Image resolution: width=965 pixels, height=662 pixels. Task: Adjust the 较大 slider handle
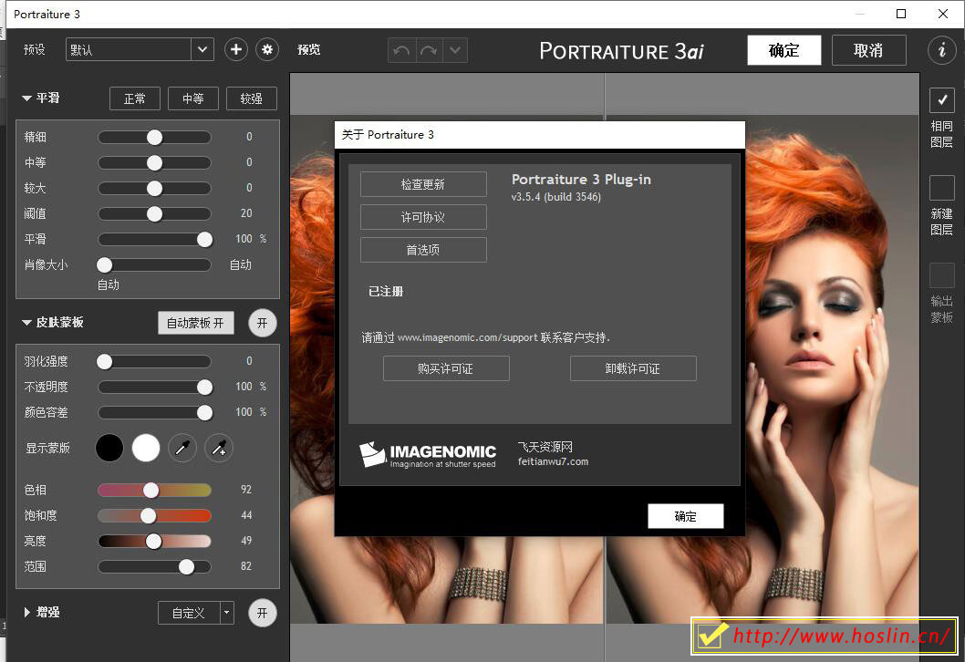pyautogui.click(x=154, y=188)
